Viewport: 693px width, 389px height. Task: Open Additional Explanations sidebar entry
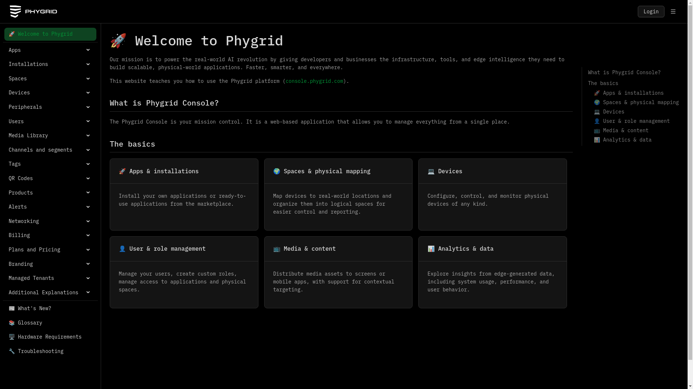50,292
